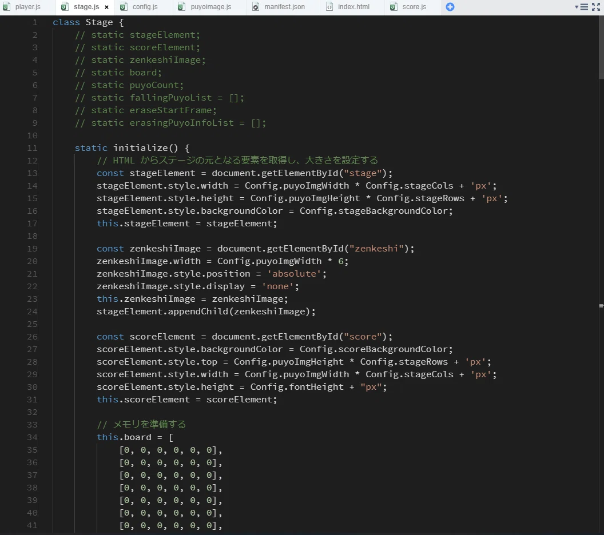Click 'this.scoreElement = scoreElement;' line

(x=187, y=400)
